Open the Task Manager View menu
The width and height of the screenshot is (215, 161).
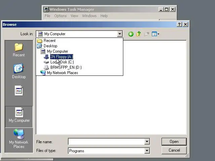click(74, 16)
